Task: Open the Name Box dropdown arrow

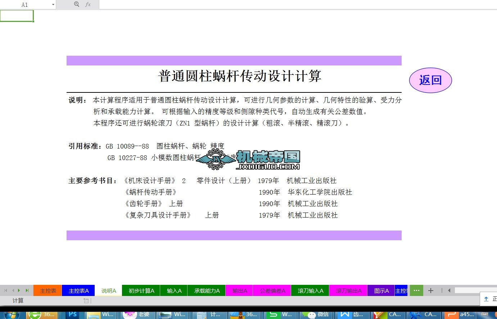Action: click(53, 5)
